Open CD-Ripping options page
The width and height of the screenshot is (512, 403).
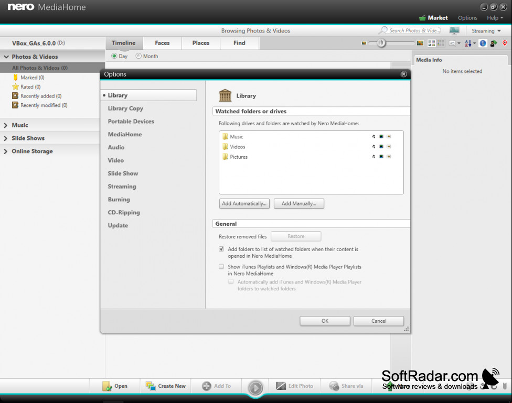point(124,212)
